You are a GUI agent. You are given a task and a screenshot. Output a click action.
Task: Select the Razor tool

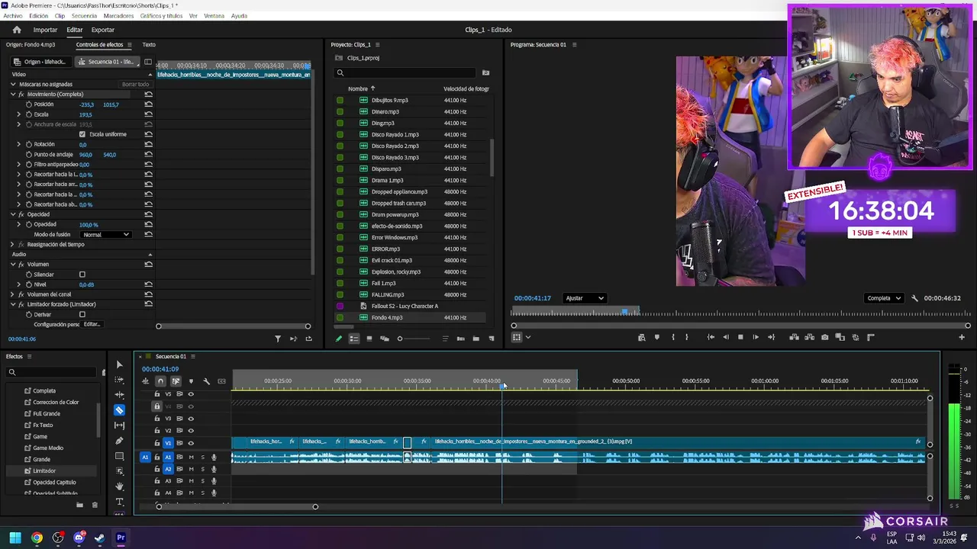(119, 410)
